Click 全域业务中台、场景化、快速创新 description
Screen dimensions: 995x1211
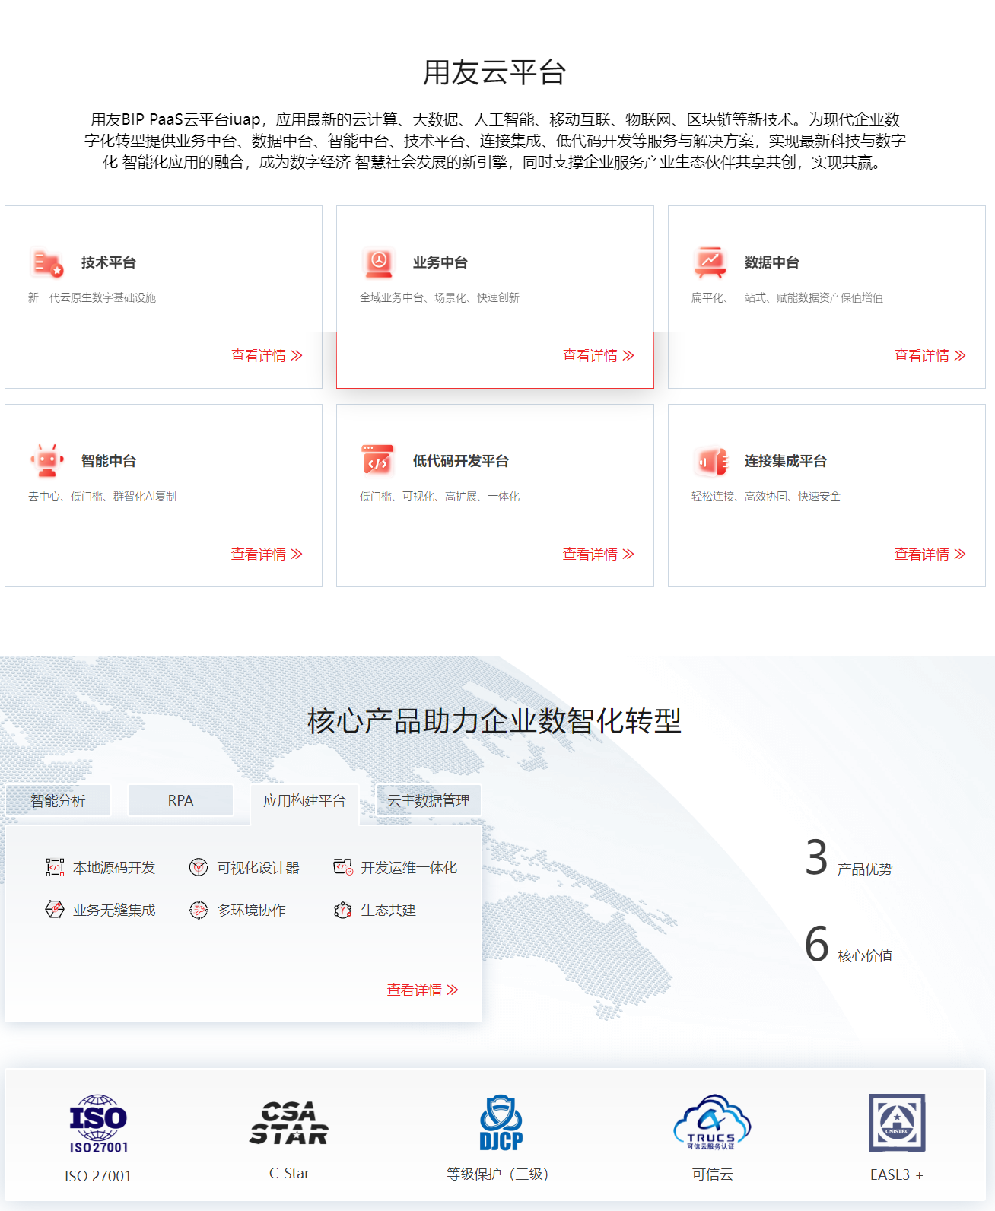pos(440,297)
